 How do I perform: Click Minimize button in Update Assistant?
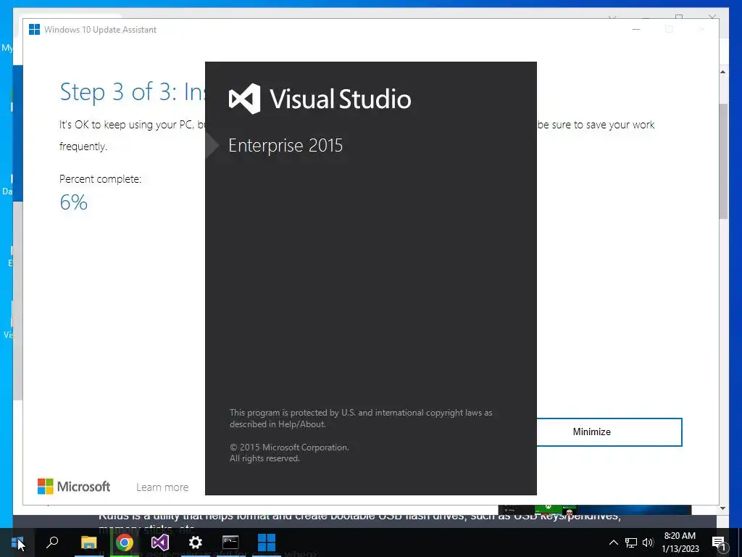[x=609, y=432]
